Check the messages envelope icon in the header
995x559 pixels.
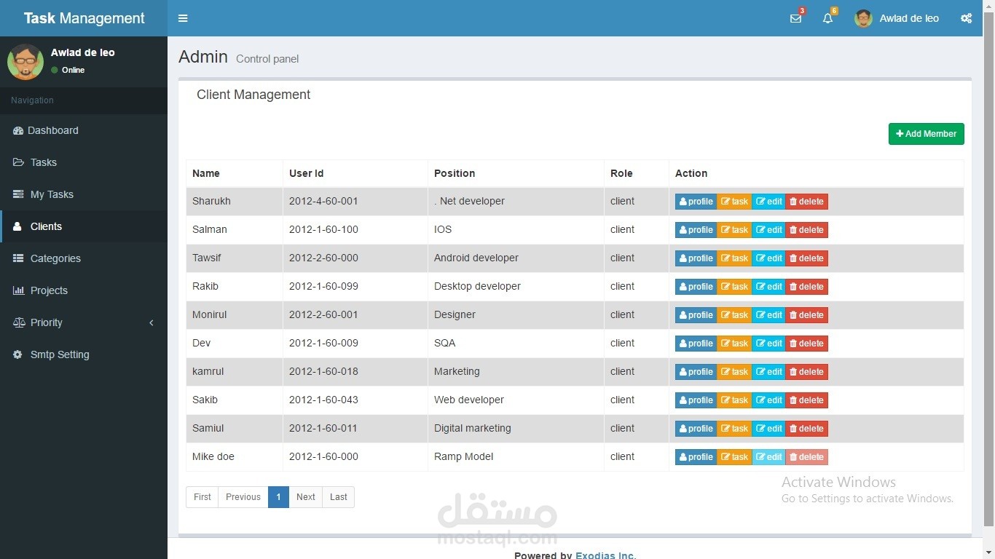(795, 18)
